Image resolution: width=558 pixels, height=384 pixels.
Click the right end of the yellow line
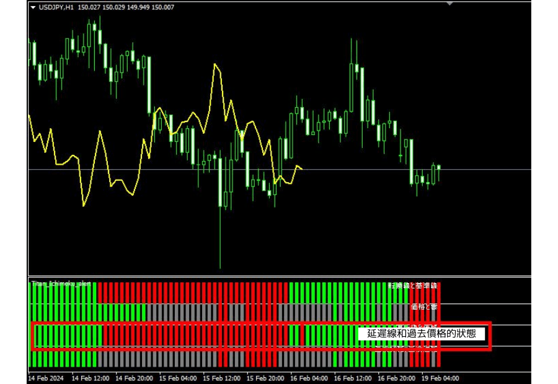point(301,168)
